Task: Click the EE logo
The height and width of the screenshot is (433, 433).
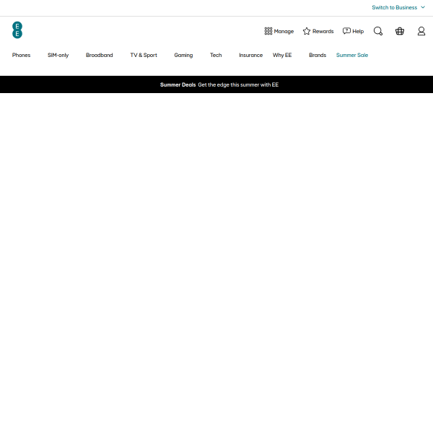Action: (17, 30)
